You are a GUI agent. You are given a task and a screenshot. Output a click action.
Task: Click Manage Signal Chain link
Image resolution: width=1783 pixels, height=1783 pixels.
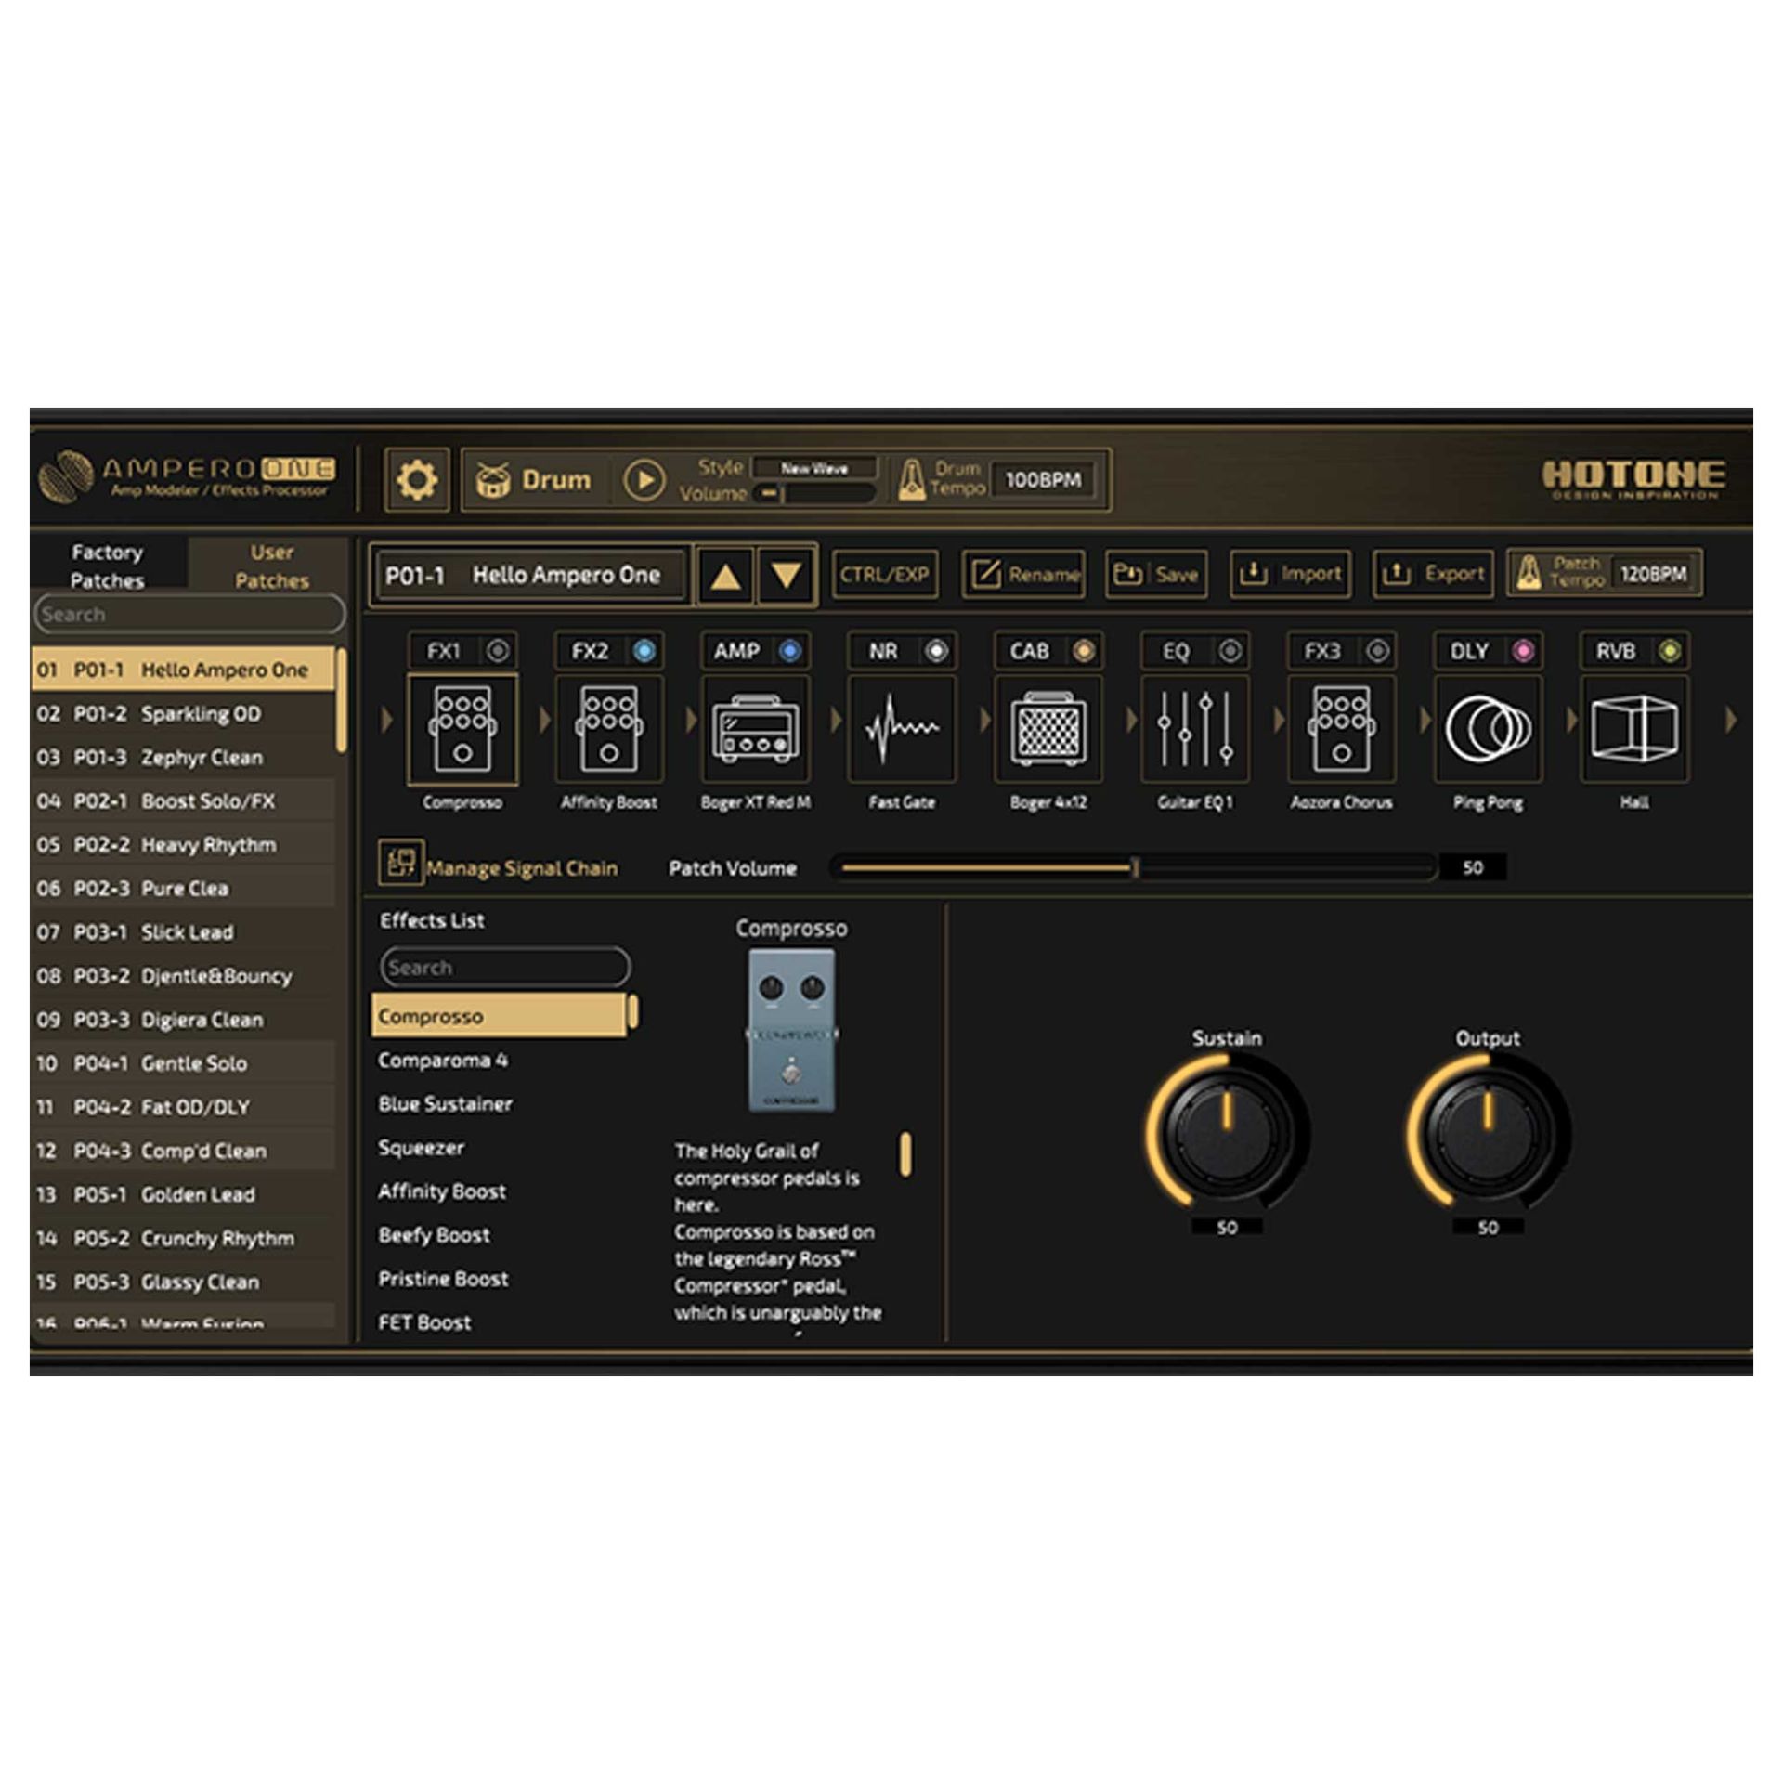coord(522,868)
